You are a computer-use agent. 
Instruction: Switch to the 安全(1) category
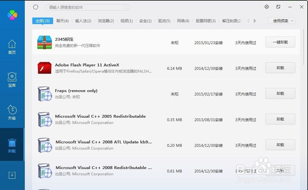pos(145,21)
